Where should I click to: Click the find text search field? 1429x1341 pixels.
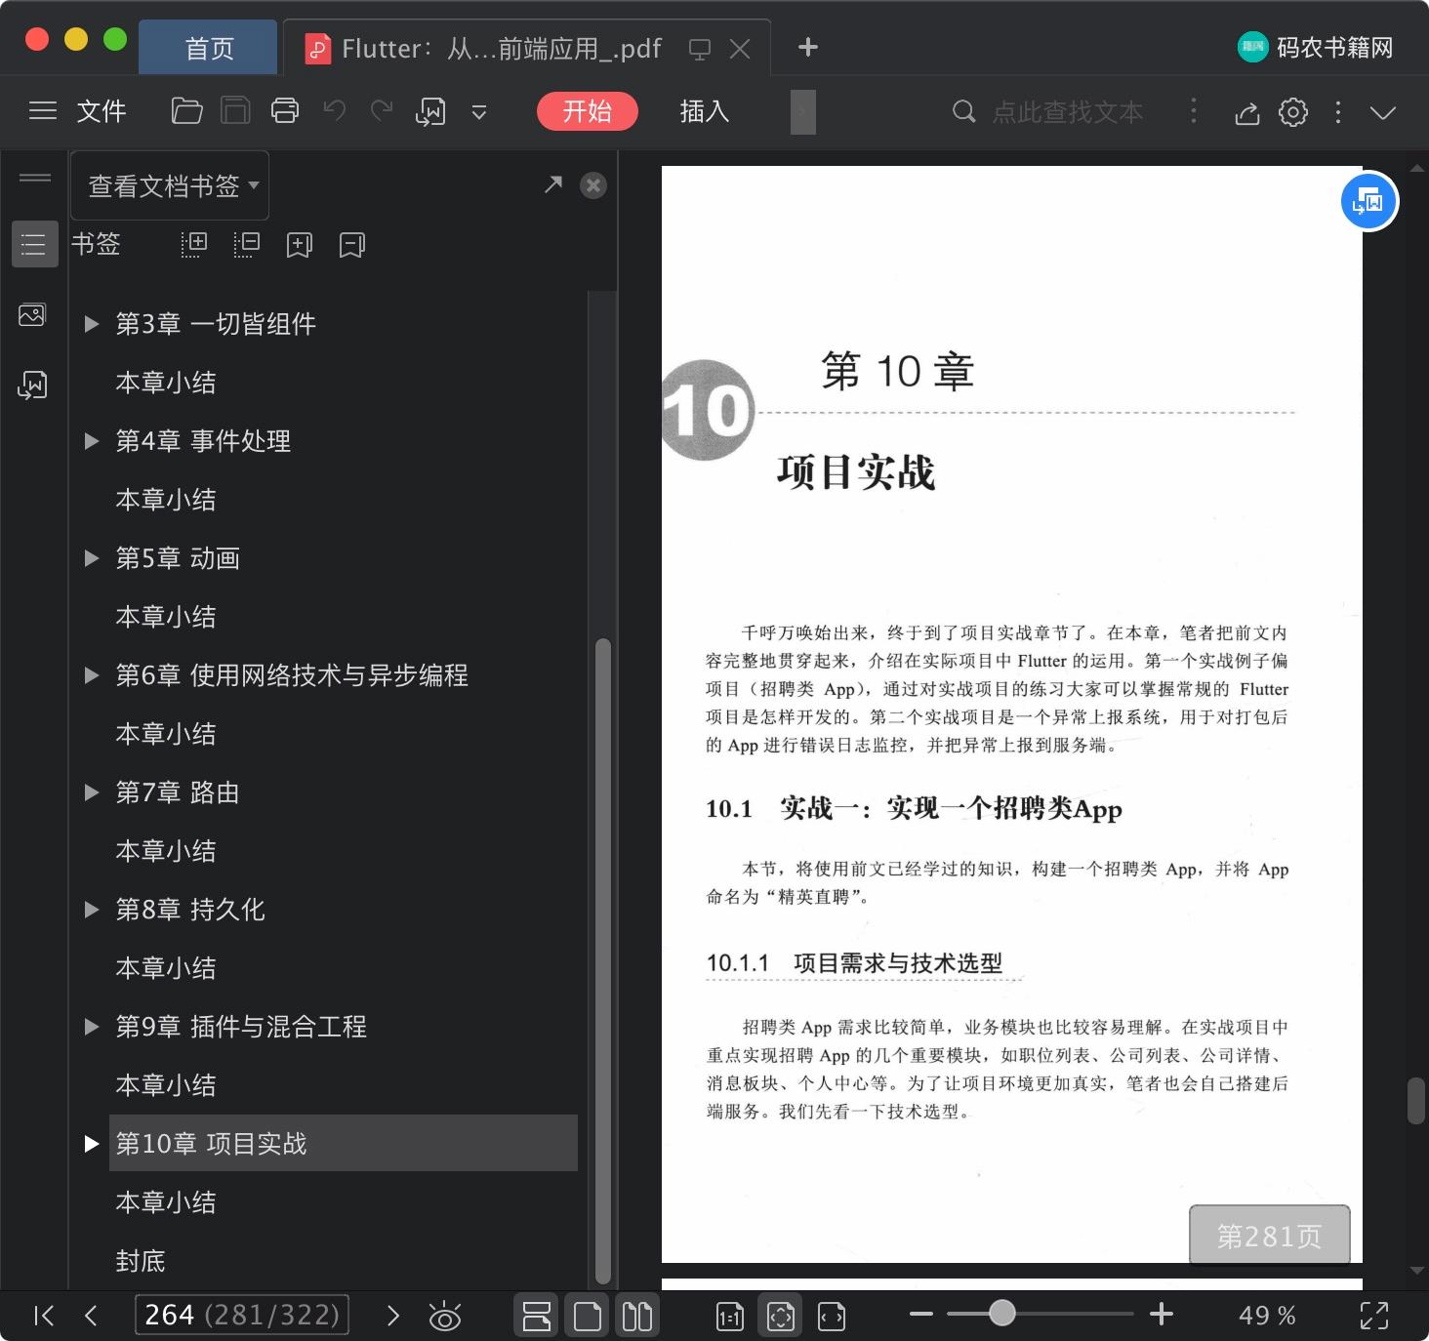(x=1068, y=112)
